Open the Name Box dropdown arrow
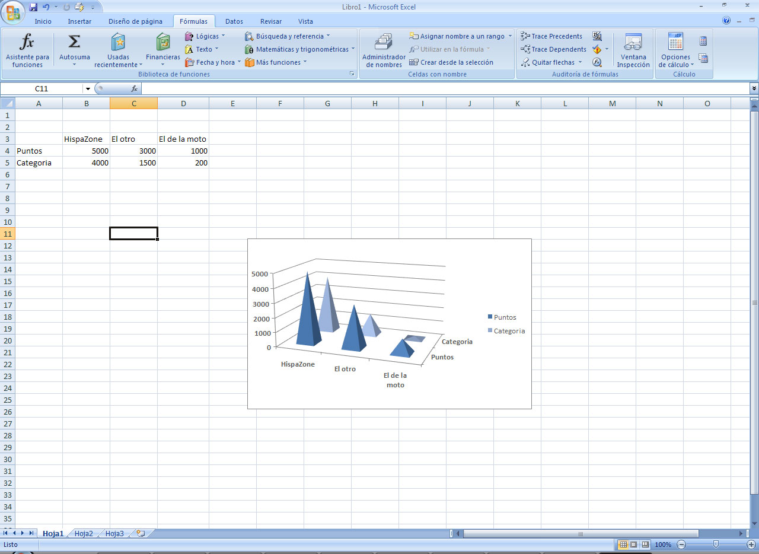The height and width of the screenshot is (554, 759). 88,88
